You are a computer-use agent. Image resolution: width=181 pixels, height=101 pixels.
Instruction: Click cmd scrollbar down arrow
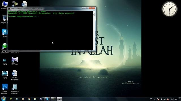click(x=94, y=49)
